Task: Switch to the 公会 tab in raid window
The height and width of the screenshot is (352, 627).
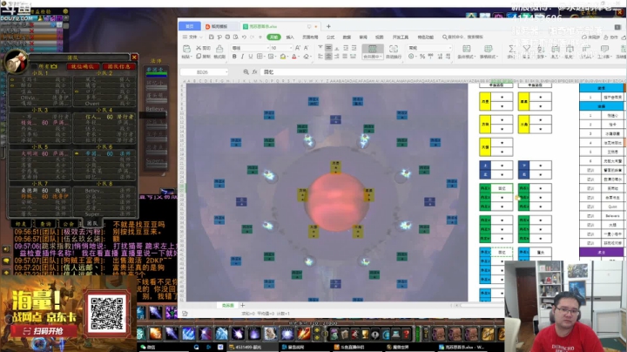Action: coord(69,224)
